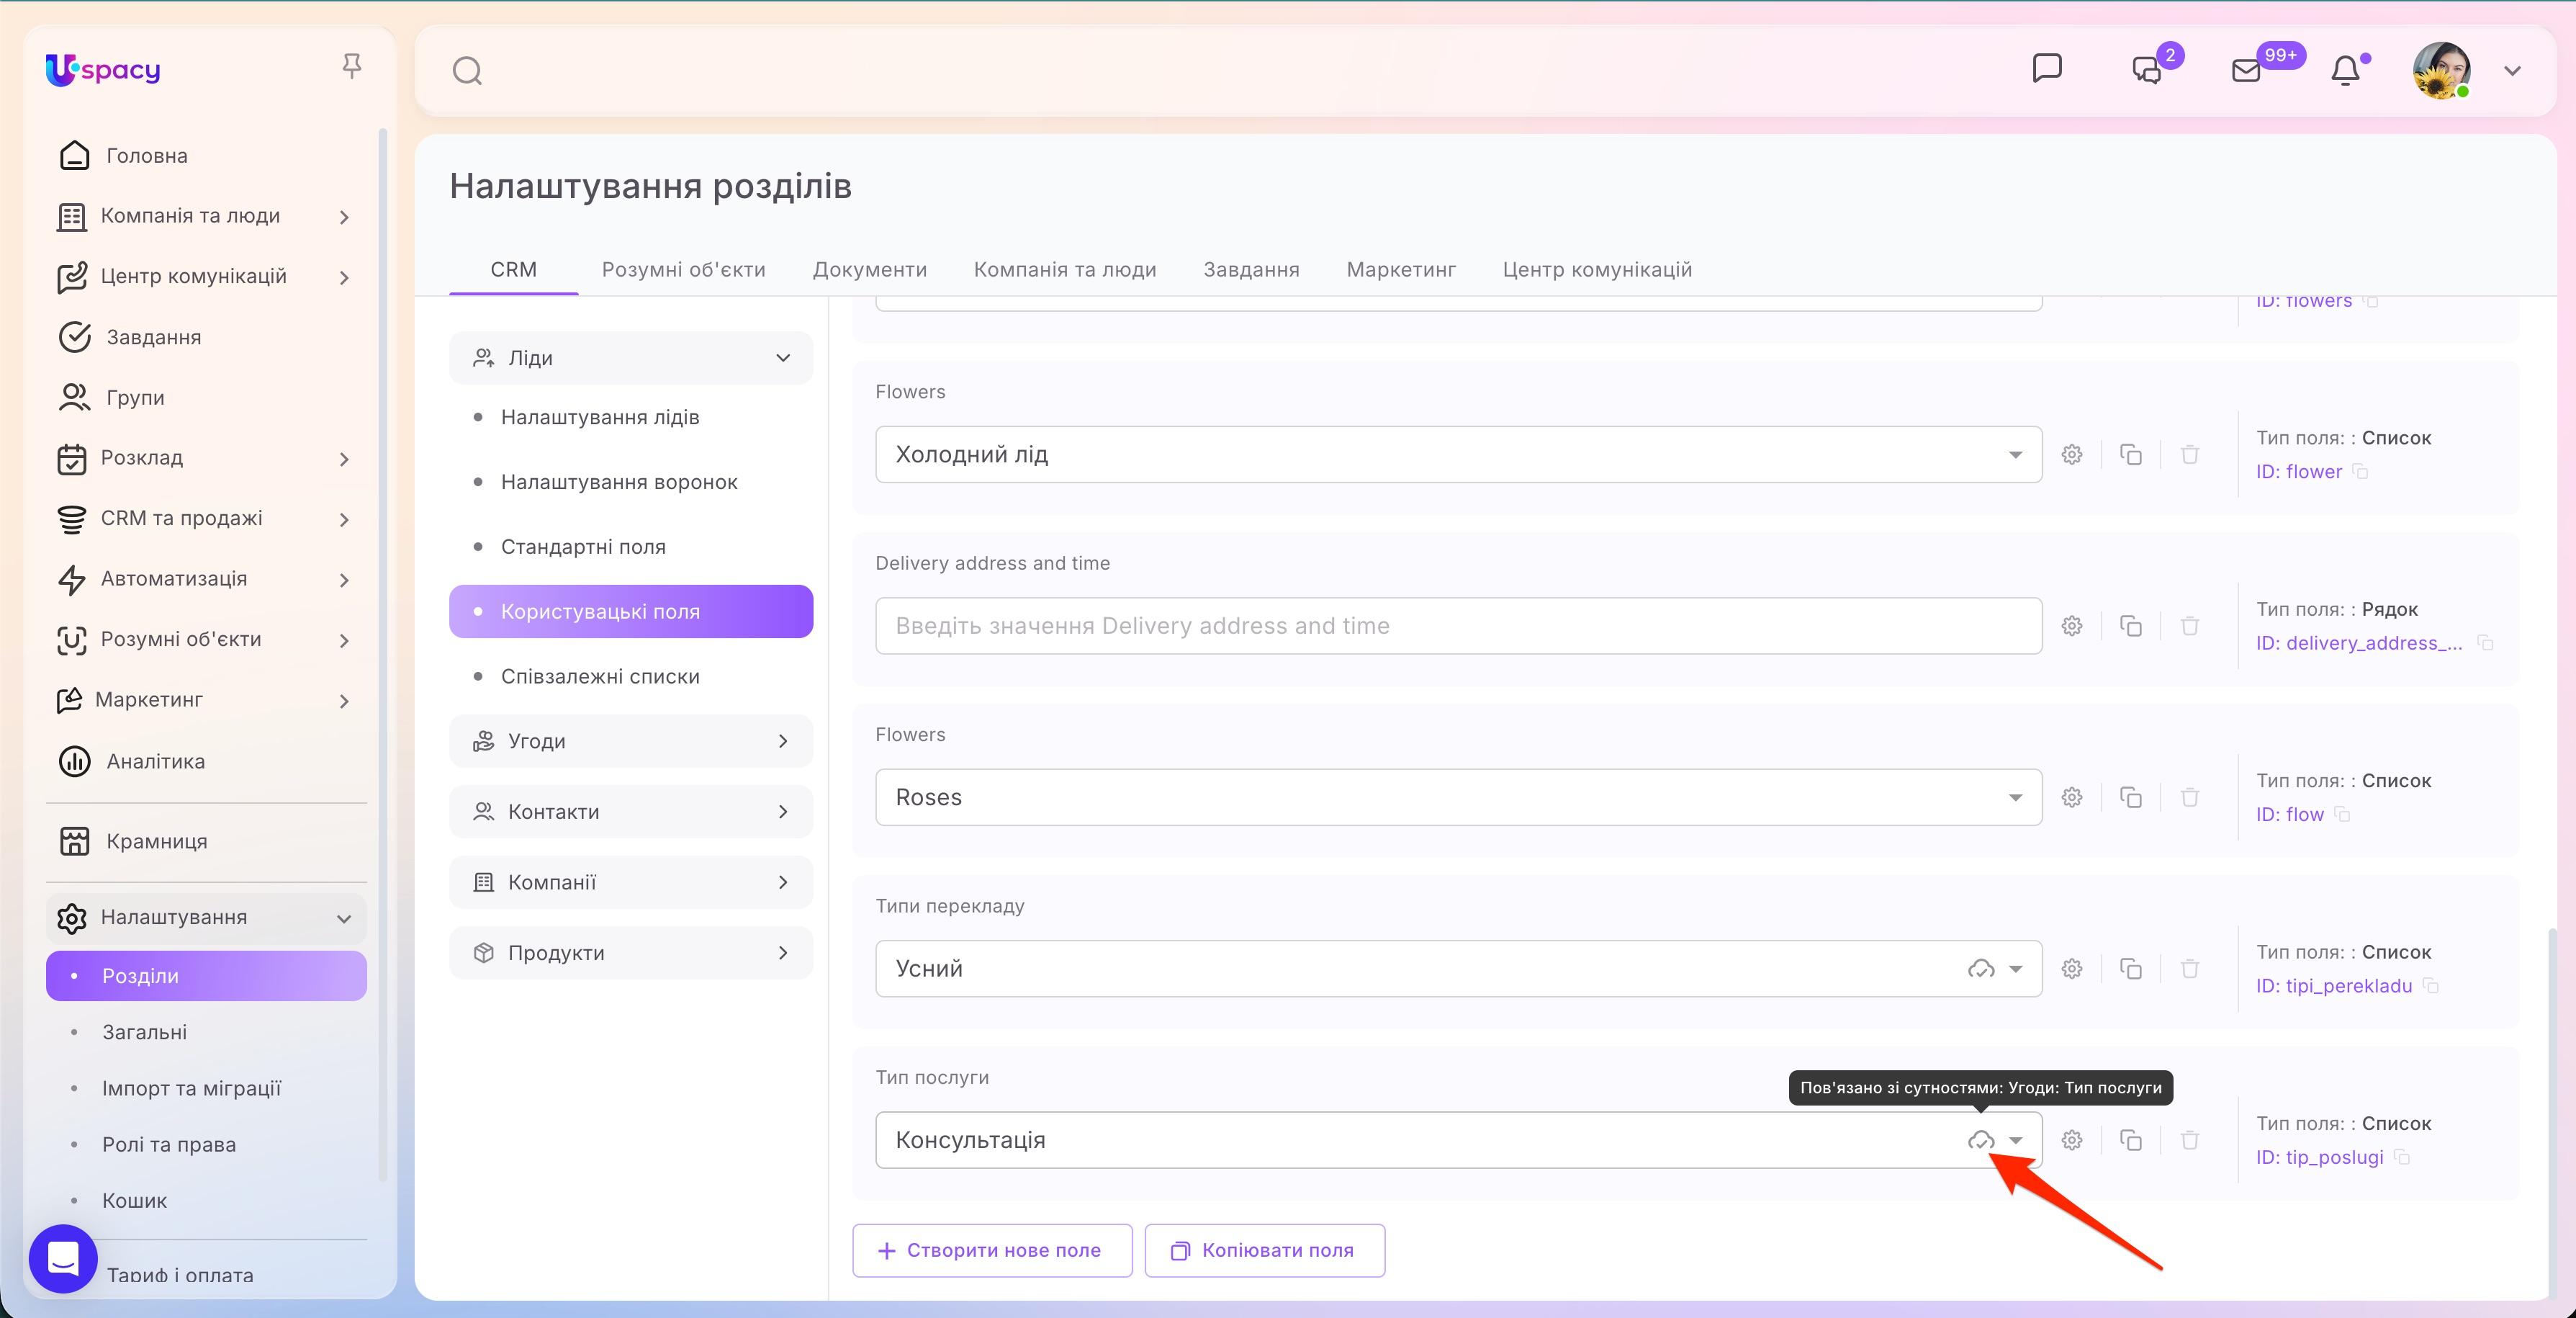Screen dimensions: 2576x1318
Task: Expand the Угоди section
Action: tap(631, 741)
